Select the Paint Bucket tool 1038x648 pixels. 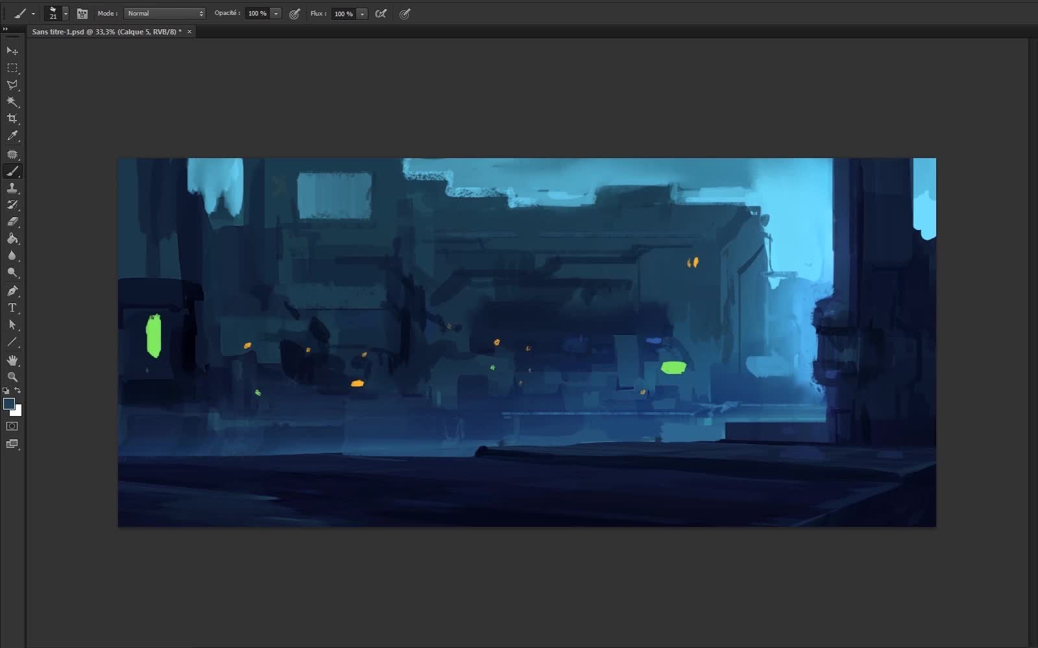(12, 238)
